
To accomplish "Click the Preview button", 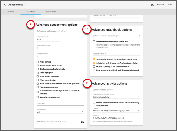I will 160,5.
